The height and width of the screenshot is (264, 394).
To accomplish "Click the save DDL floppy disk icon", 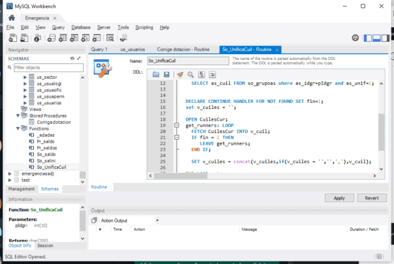I will point(166,74).
